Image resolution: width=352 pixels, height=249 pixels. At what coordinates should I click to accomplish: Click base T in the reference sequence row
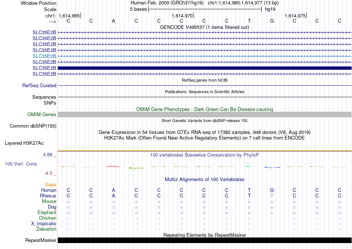point(249,21)
